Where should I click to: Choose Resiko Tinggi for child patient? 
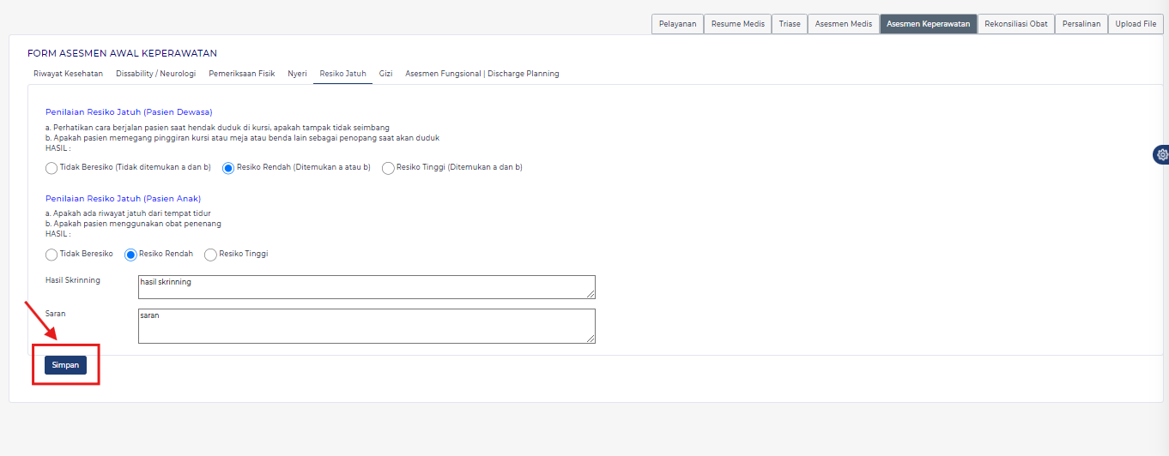(211, 255)
